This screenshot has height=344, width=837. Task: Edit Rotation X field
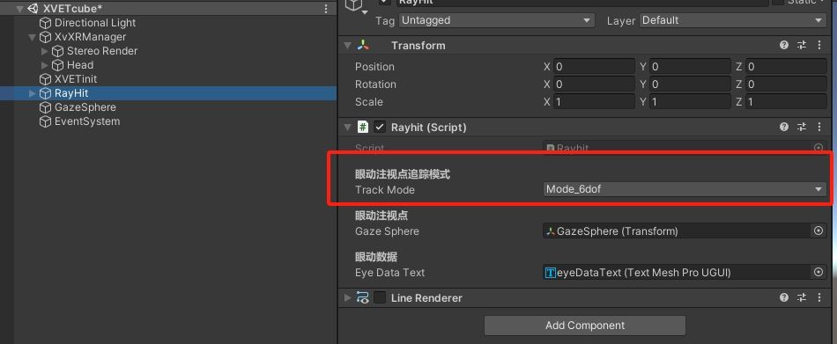click(x=594, y=84)
